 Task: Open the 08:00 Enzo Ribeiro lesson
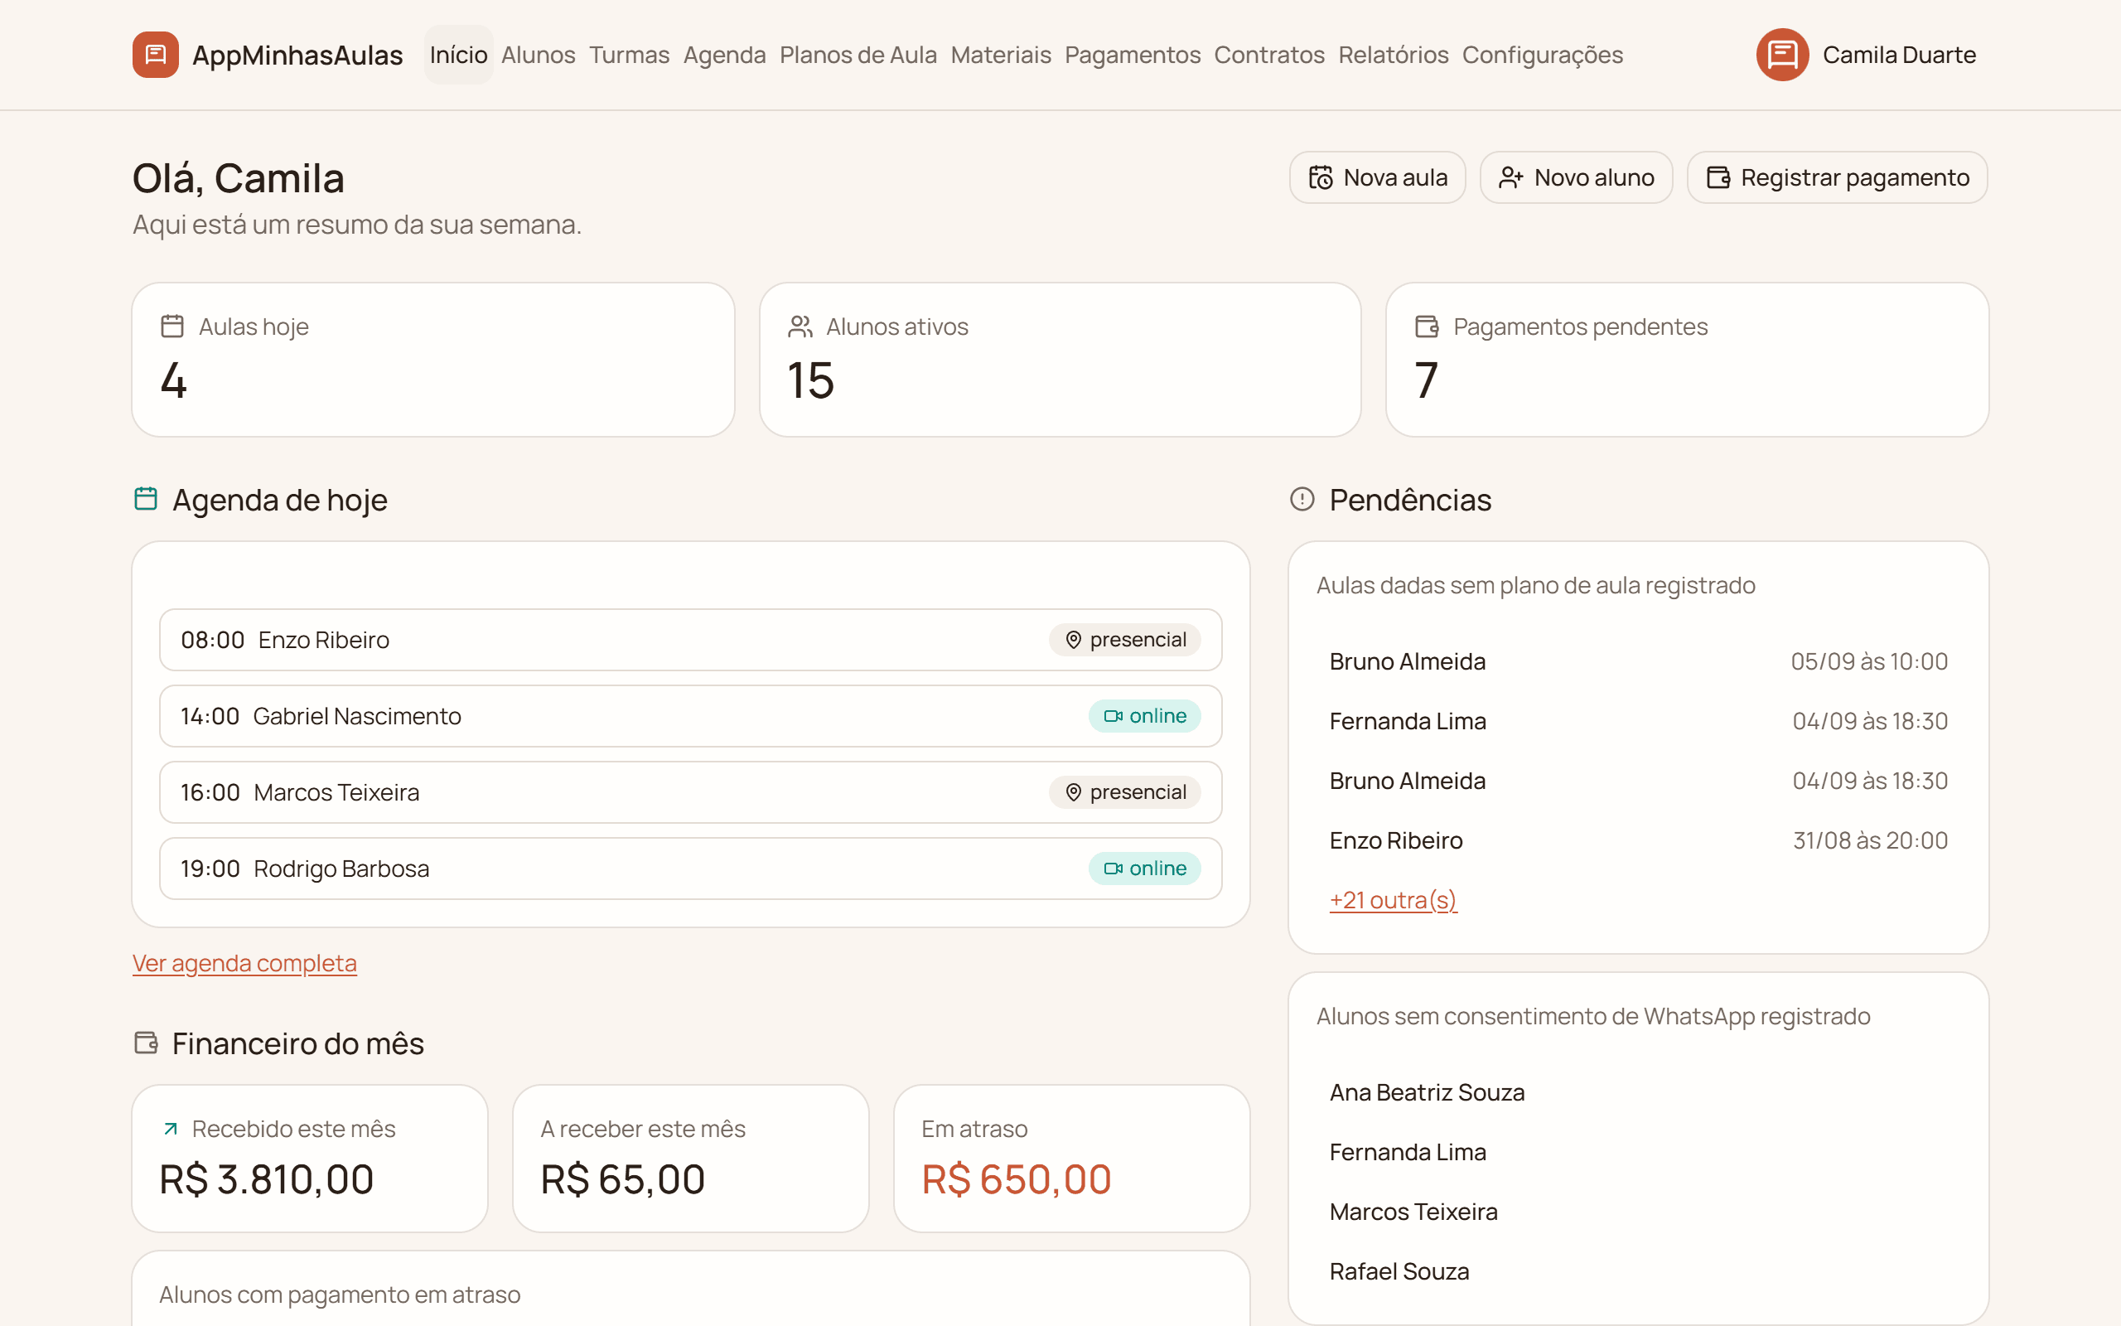click(691, 639)
